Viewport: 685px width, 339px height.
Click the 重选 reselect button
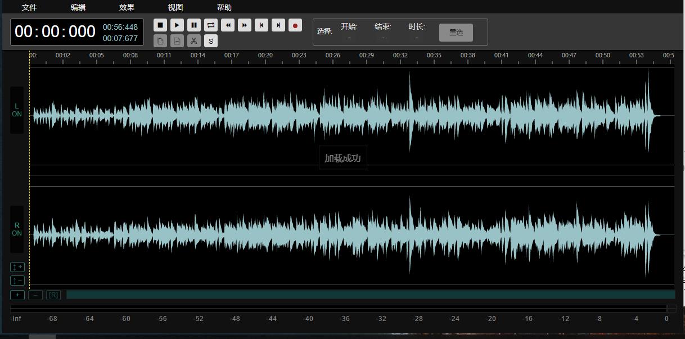pyautogui.click(x=456, y=32)
